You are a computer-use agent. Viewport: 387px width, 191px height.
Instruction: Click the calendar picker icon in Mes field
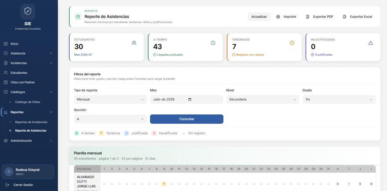click(189, 100)
